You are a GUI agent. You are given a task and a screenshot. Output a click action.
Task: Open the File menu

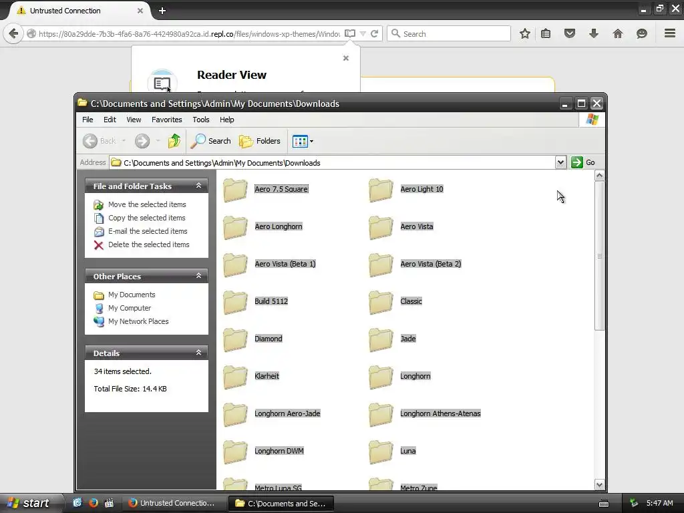pos(88,120)
